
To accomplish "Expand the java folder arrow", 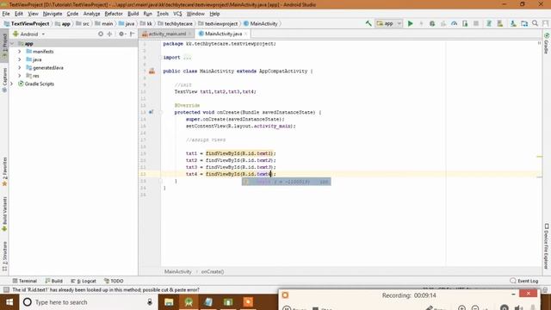I will (x=20, y=59).
